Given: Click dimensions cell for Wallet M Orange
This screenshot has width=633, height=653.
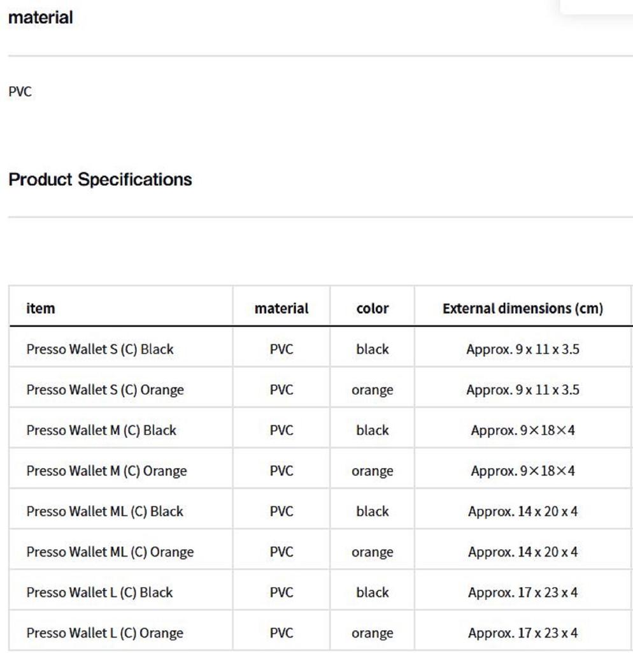Looking at the screenshot, I should pos(523,471).
